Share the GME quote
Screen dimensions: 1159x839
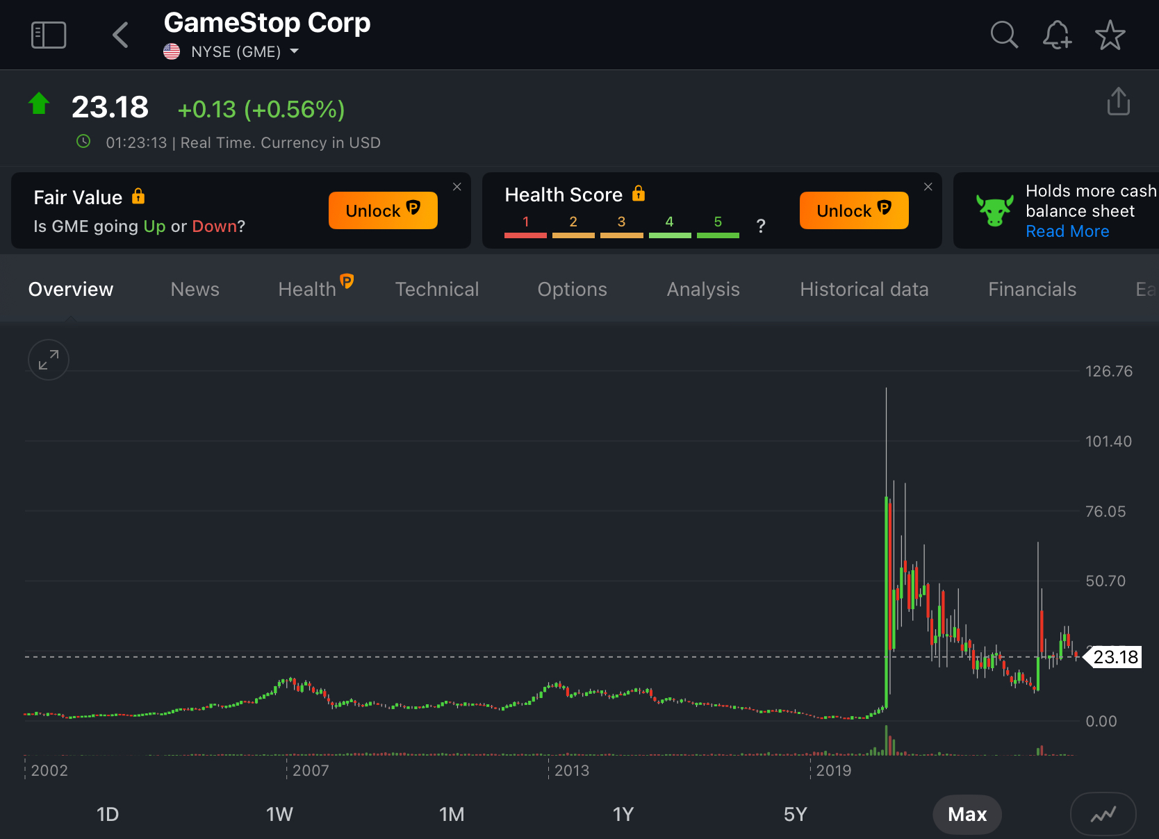[1118, 101]
